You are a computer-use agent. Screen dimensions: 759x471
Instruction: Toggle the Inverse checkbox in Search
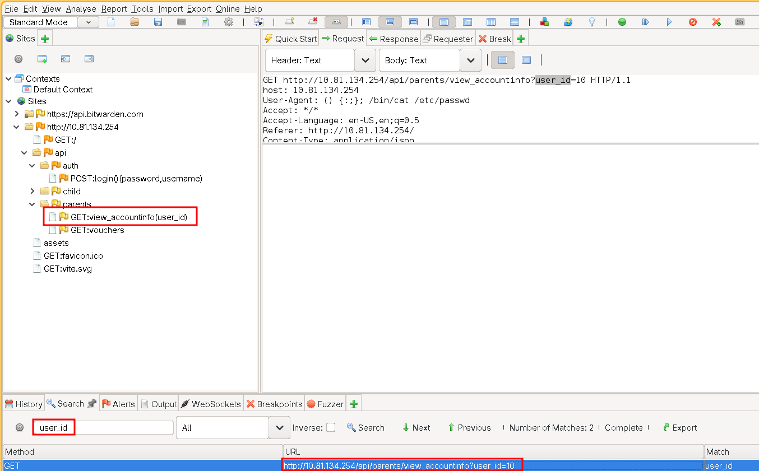point(331,428)
